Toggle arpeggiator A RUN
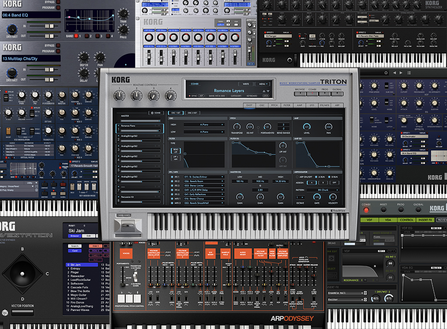This screenshot has width=447, height=329. point(316,177)
